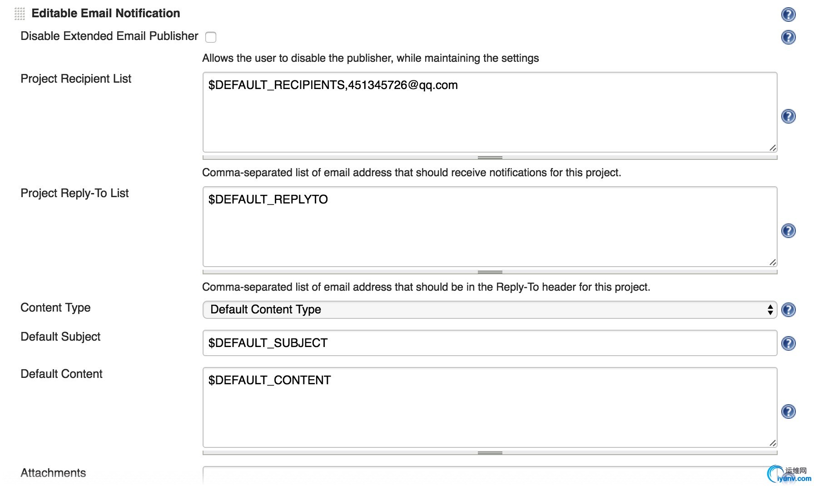Open help icon for Default Content
This screenshot has width=814, height=486.
[x=788, y=412]
